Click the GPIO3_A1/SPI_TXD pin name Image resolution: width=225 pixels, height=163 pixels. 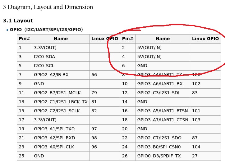pos(54,129)
